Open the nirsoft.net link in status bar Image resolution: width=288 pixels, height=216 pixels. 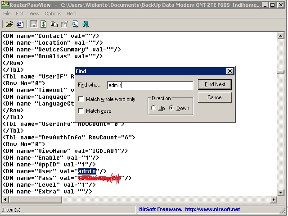click(212, 209)
